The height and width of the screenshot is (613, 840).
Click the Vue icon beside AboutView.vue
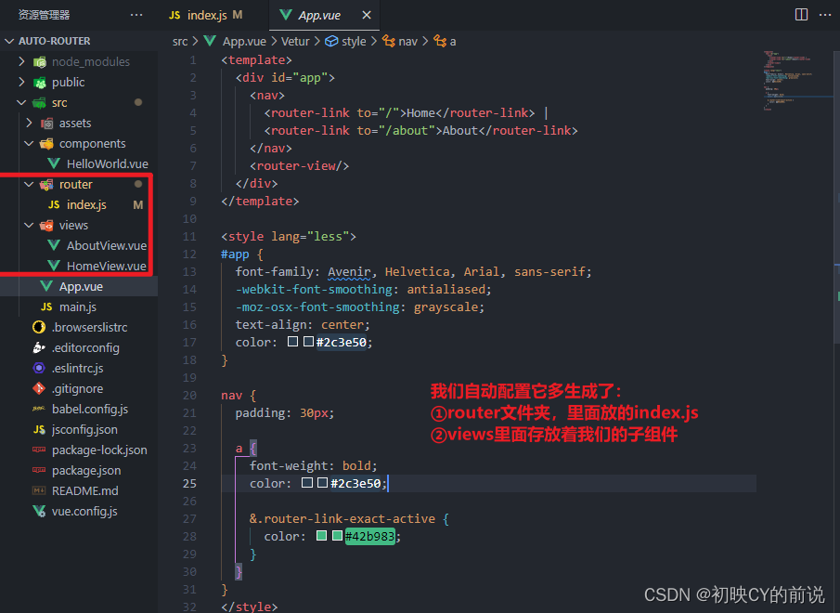[x=54, y=245]
